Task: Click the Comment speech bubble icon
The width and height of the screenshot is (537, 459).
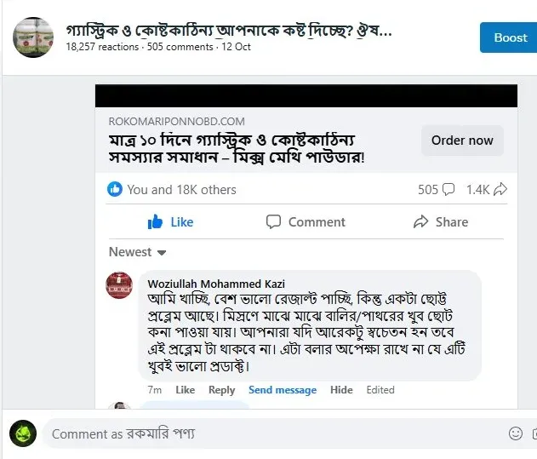Action: 273,222
